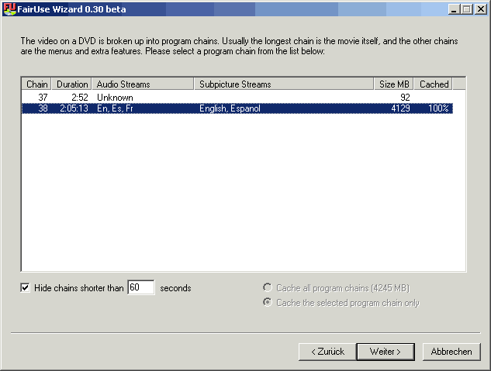Click English, Espanol subpicture cell
Image resolution: width=491 pixels, height=371 pixels.
pyautogui.click(x=230, y=108)
